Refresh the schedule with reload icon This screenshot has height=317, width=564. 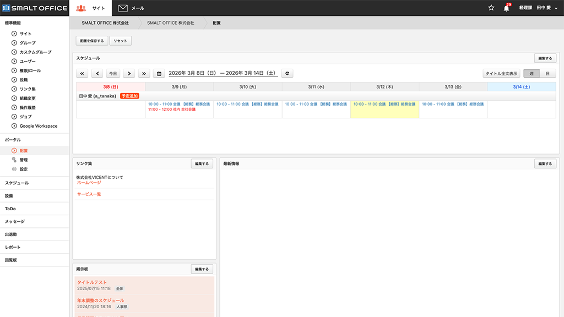[x=287, y=73]
